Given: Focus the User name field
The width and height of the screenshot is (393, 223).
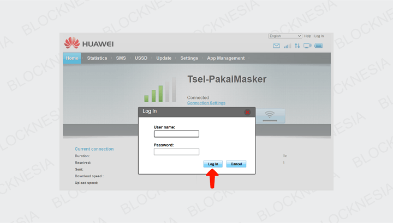Looking at the screenshot, I should click(176, 134).
